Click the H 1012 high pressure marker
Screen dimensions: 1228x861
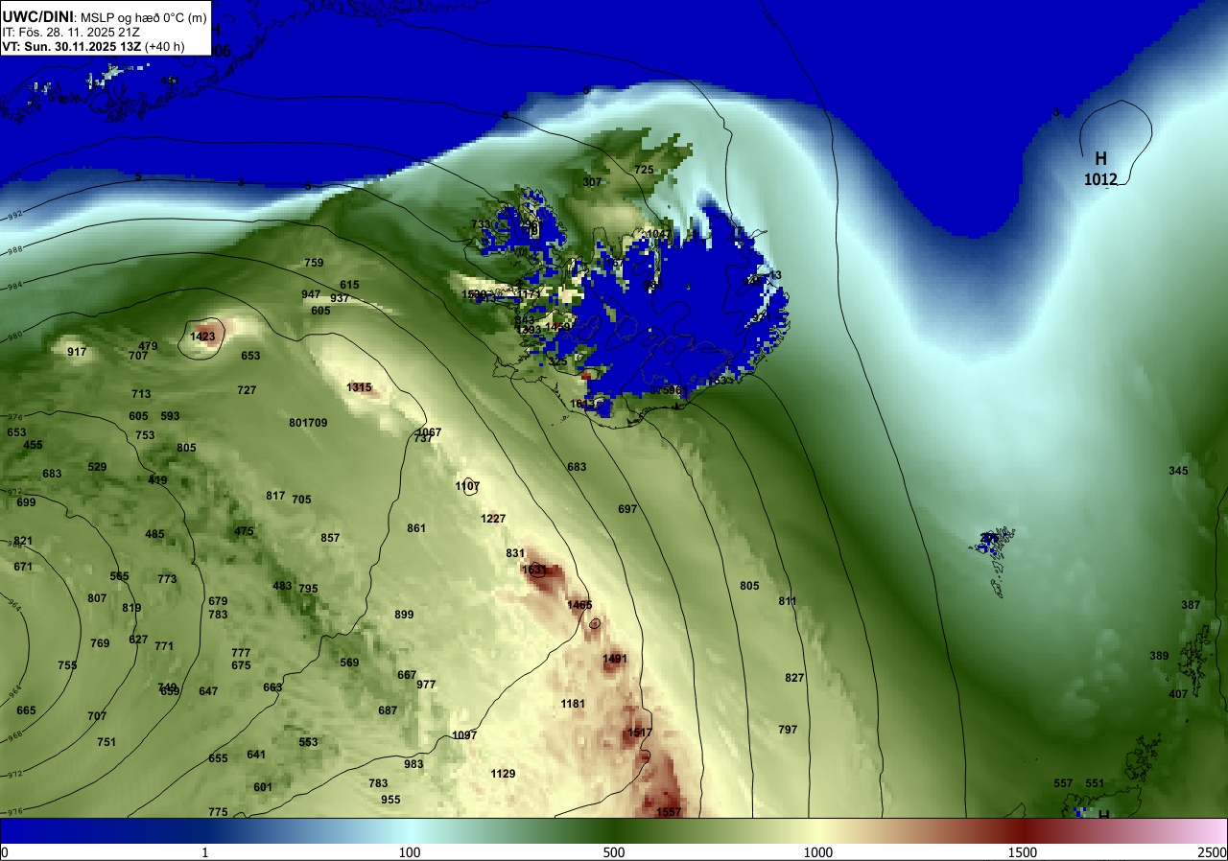tap(1100, 168)
